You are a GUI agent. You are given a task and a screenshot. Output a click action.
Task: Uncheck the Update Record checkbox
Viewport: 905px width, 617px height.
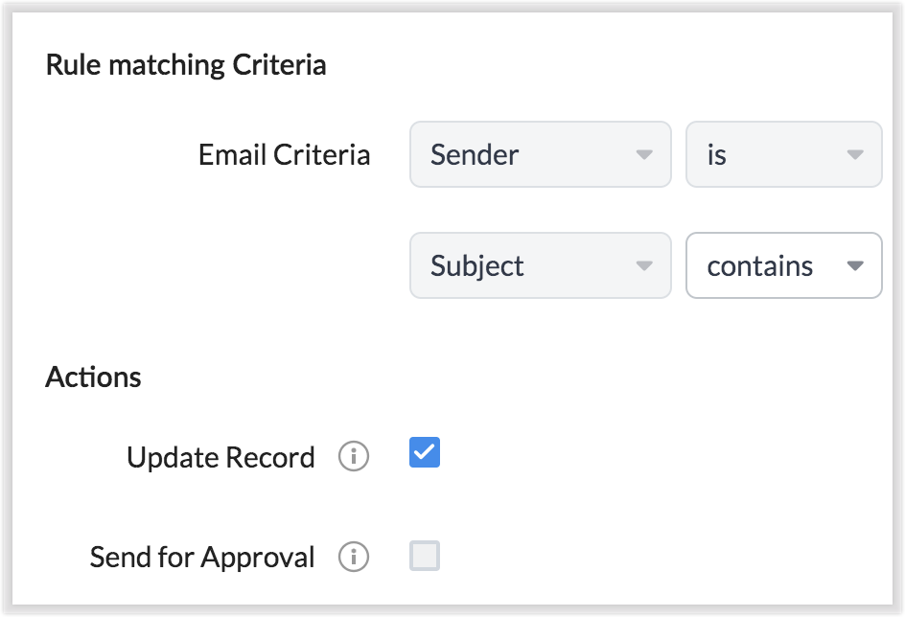(425, 452)
